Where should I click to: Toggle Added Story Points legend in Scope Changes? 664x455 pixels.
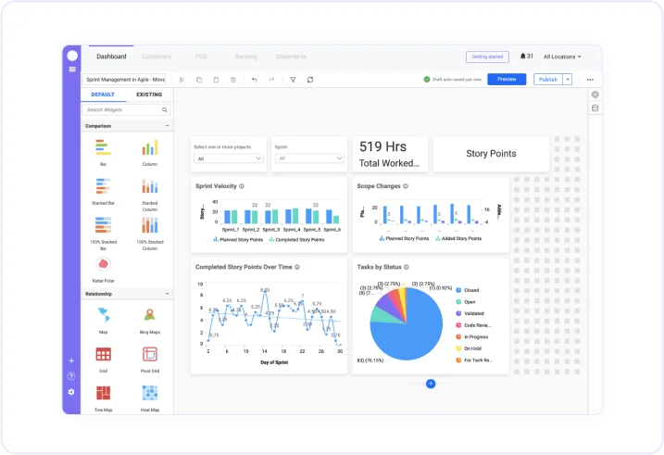pyautogui.click(x=458, y=238)
